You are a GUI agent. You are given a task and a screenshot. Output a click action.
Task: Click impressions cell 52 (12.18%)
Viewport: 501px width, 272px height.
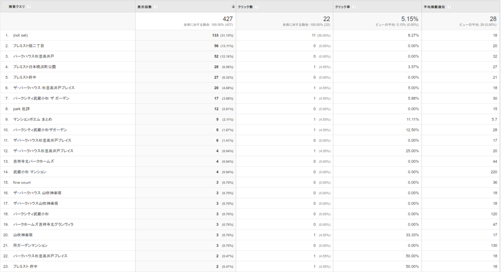224,56
